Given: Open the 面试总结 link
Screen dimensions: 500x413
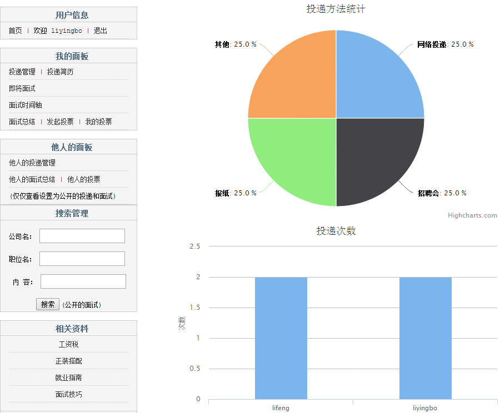Looking at the screenshot, I should point(22,122).
